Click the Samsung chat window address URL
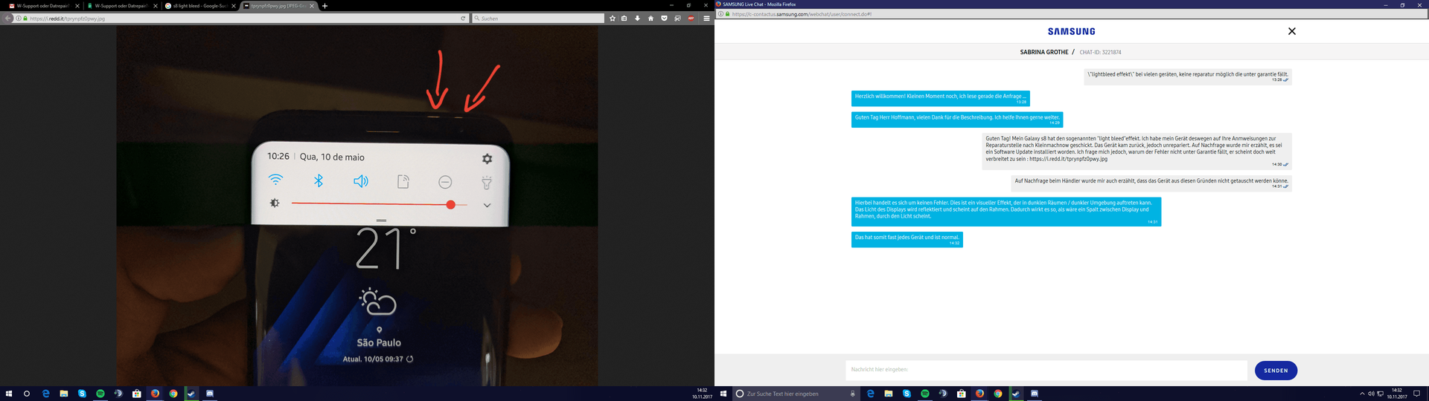 click(802, 14)
